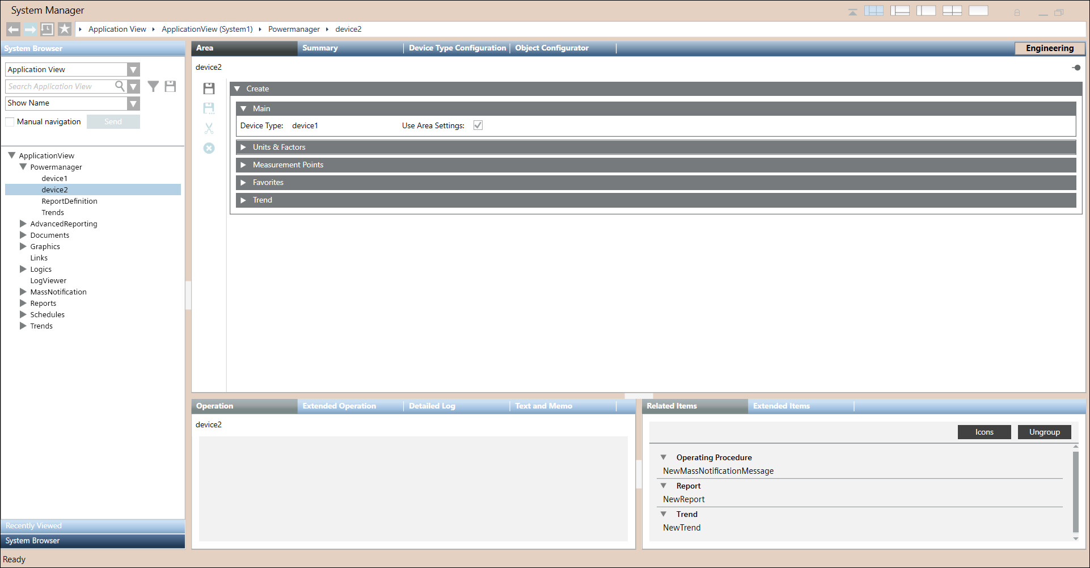Enable the Manual navigation checkbox

click(10, 122)
